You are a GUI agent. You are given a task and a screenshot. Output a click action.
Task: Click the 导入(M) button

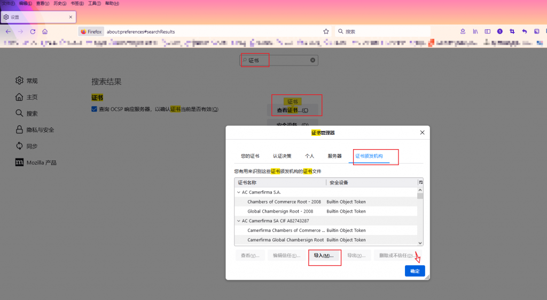click(x=324, y=255)
